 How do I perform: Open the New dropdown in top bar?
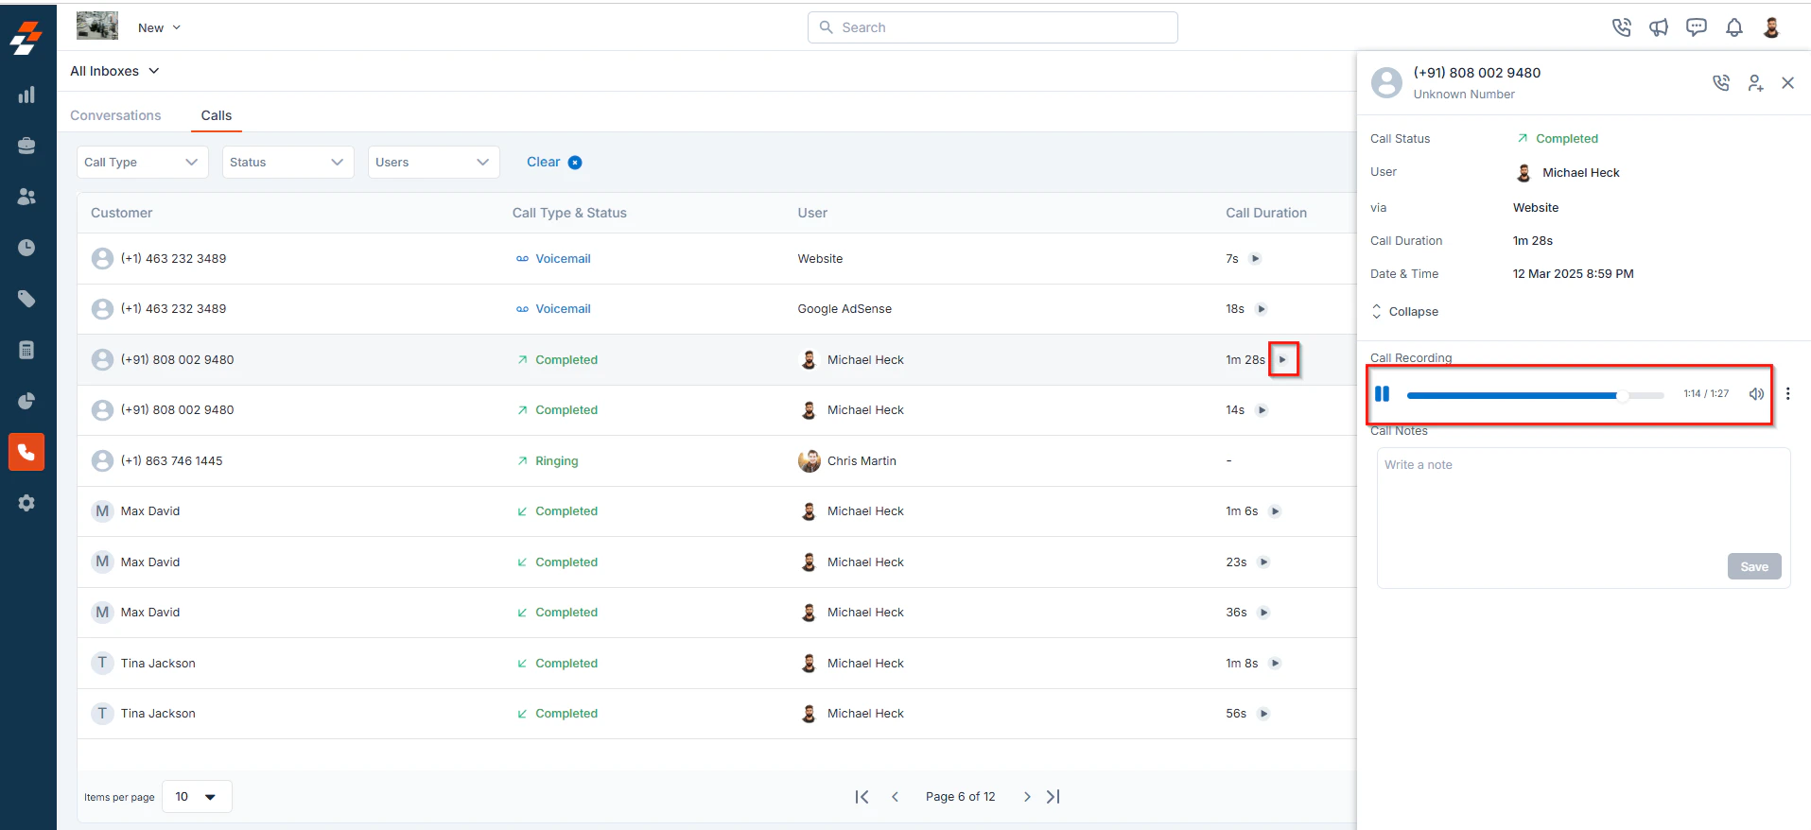(x=159, y=27)
